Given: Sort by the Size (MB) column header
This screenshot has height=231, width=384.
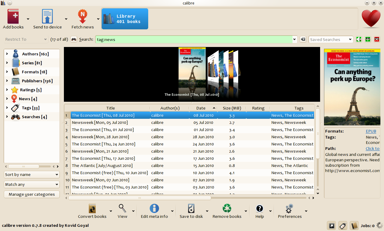Looking at the screenshot, I should pyautogui.click(x=232, y=108).
